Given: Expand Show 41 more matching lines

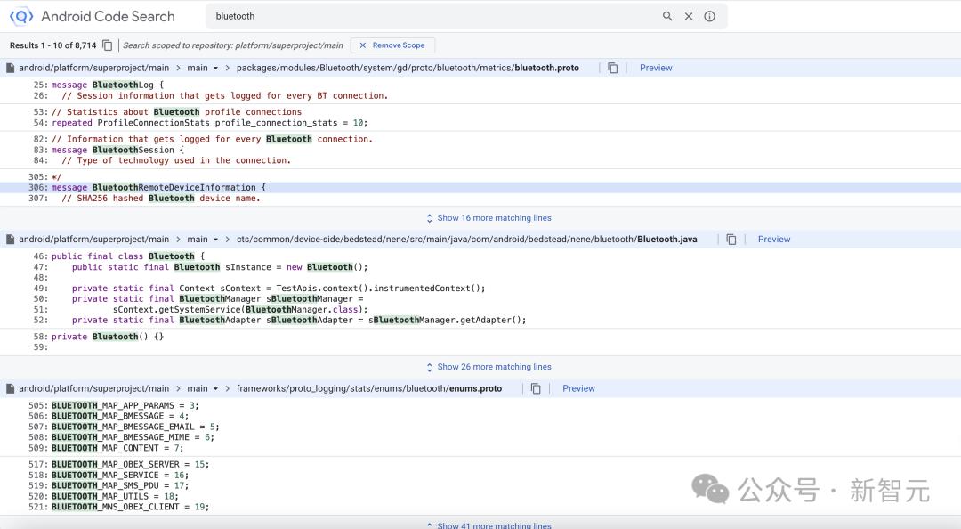Looking at the screenshot, I should [489, 525].
